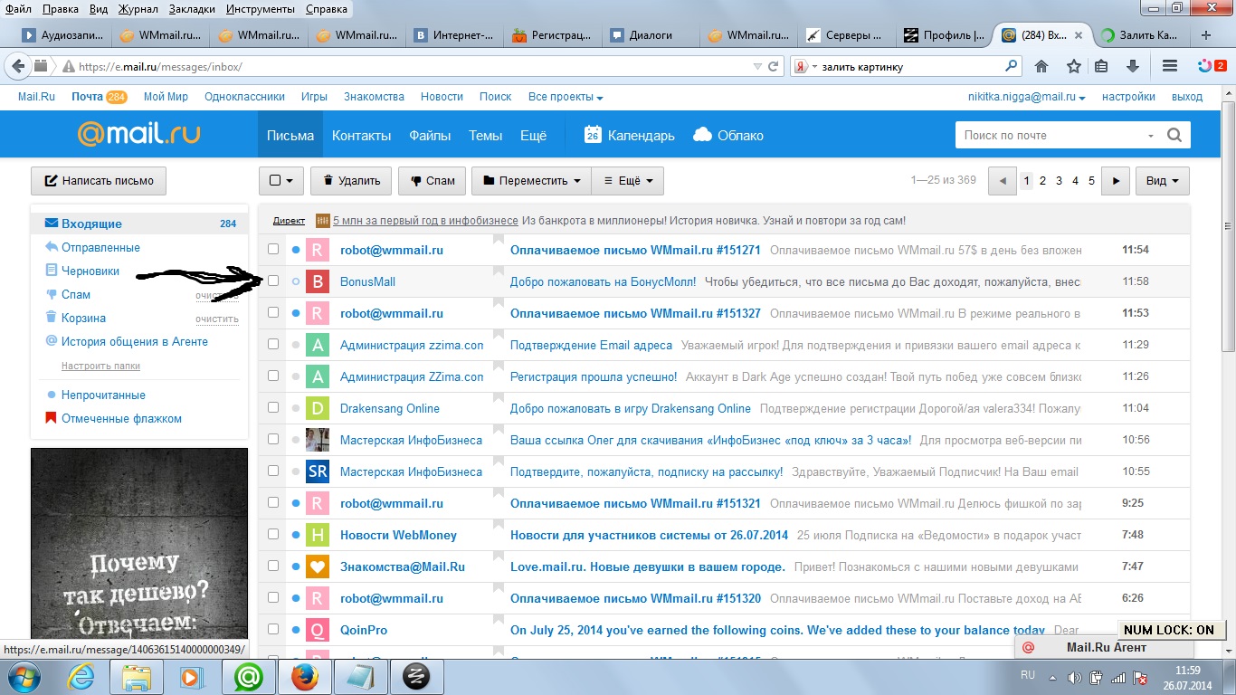Click the search magnifier in the Yandex box

coord(1012,66)
